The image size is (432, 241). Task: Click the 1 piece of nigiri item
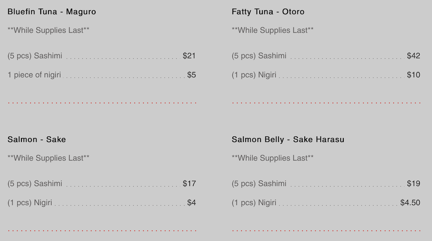pyautogui.click(x=34, y=75)
